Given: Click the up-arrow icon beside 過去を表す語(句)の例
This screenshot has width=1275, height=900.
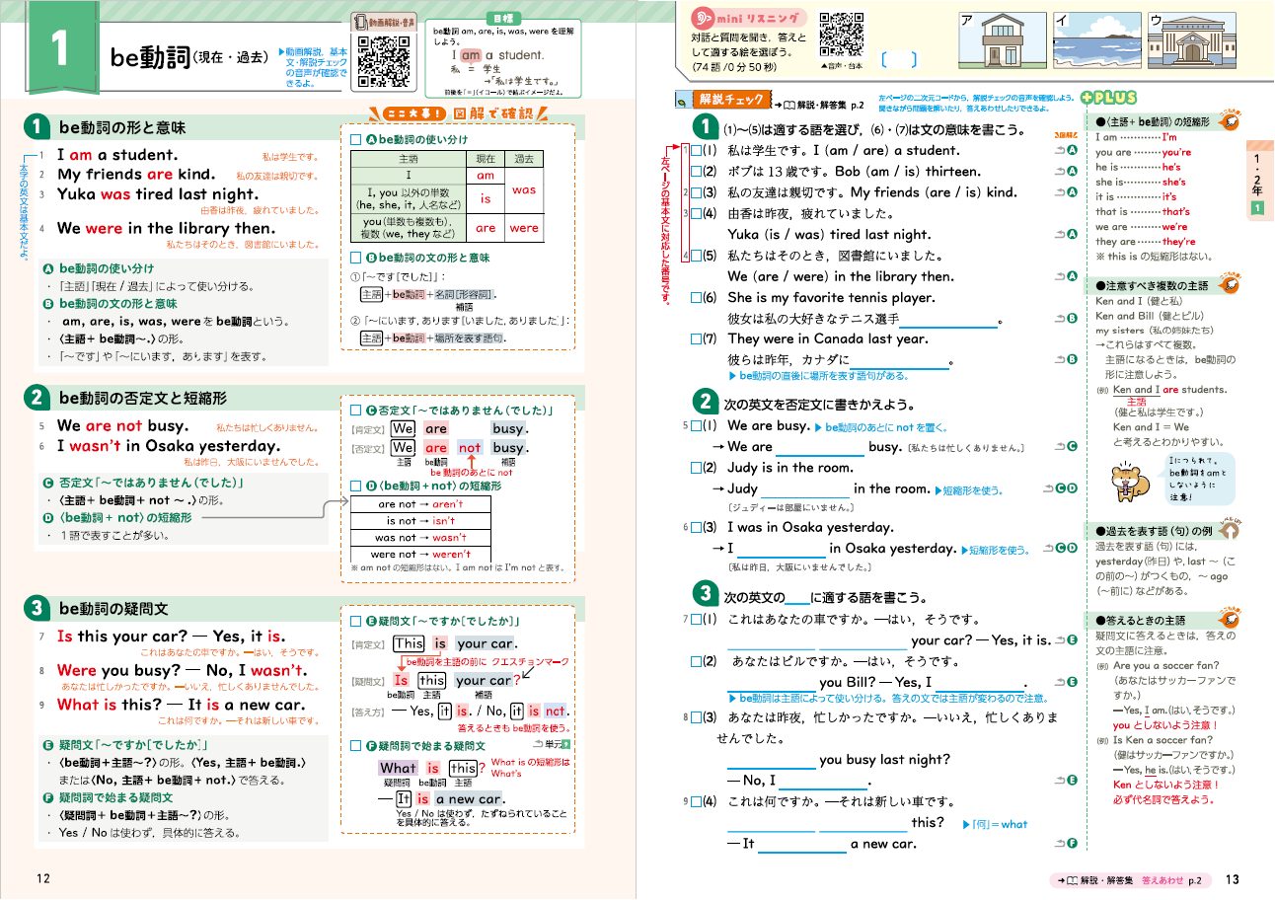Looking at the screenshot, I should click(x=1231, y=530).
